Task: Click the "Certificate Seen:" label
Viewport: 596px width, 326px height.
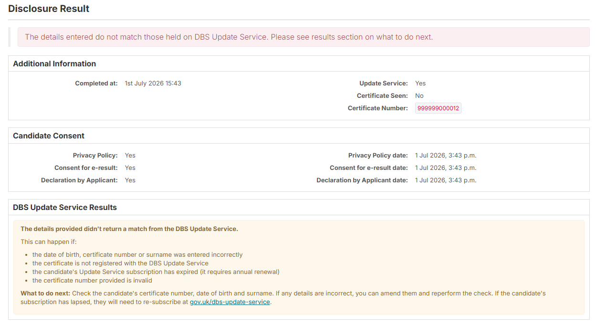Action: click(382, 96)
